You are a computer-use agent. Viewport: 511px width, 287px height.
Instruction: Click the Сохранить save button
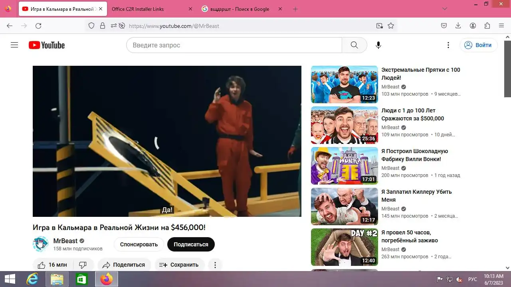point(179,265)
